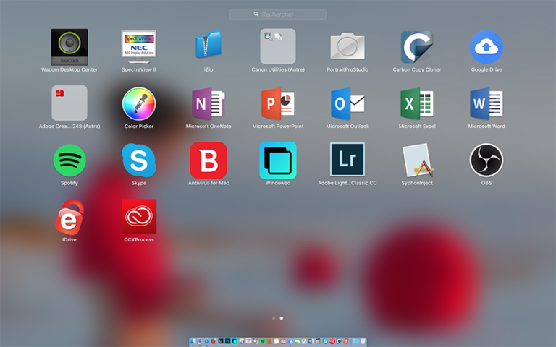Launch Spotify from Launchpad grid

(69, 160)
